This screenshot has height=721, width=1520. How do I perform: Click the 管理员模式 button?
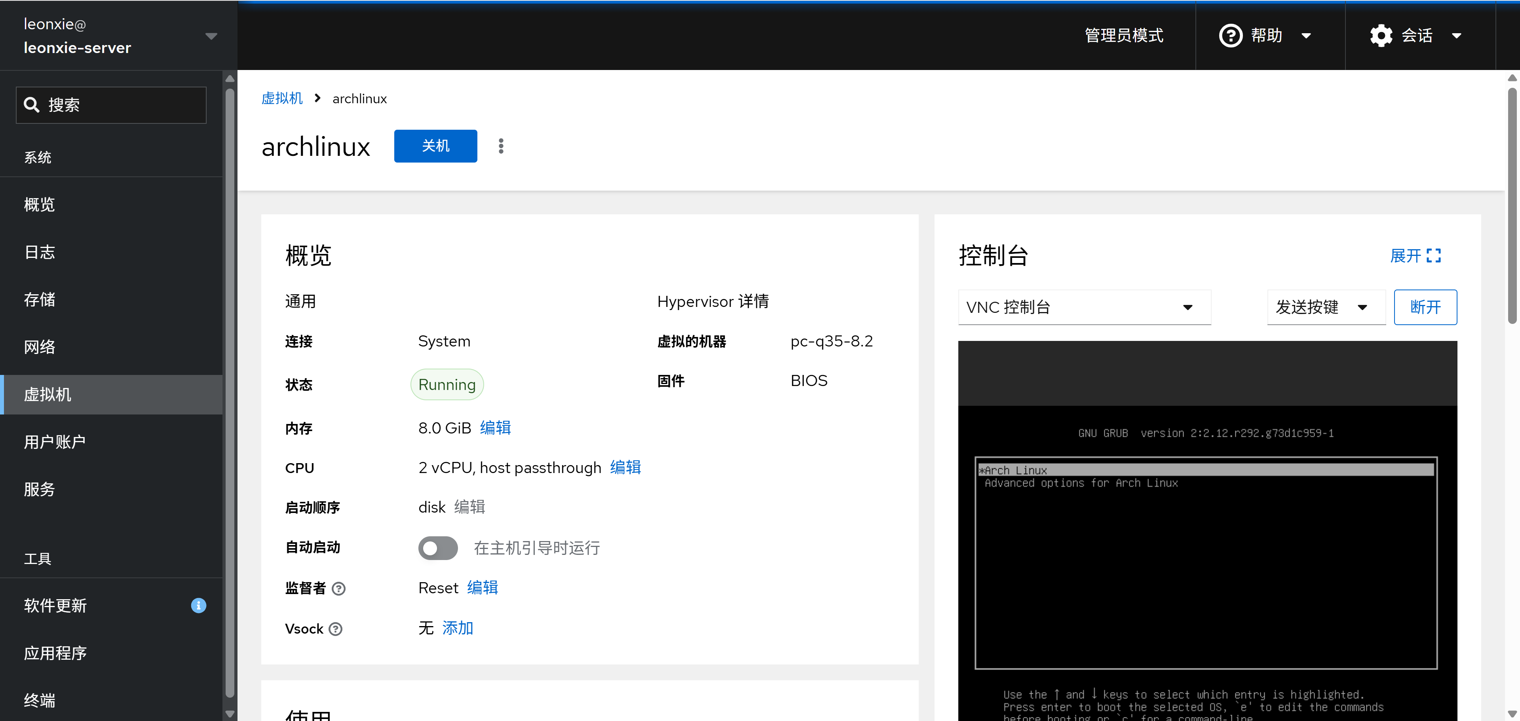pyautogui.click(x=1123, y=35)
